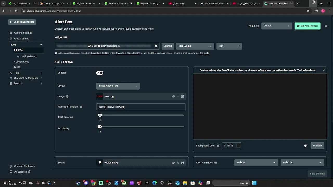Switch to the 2Reham Stream browser tab
Screen dimensions: 333x187
[118, 4]
